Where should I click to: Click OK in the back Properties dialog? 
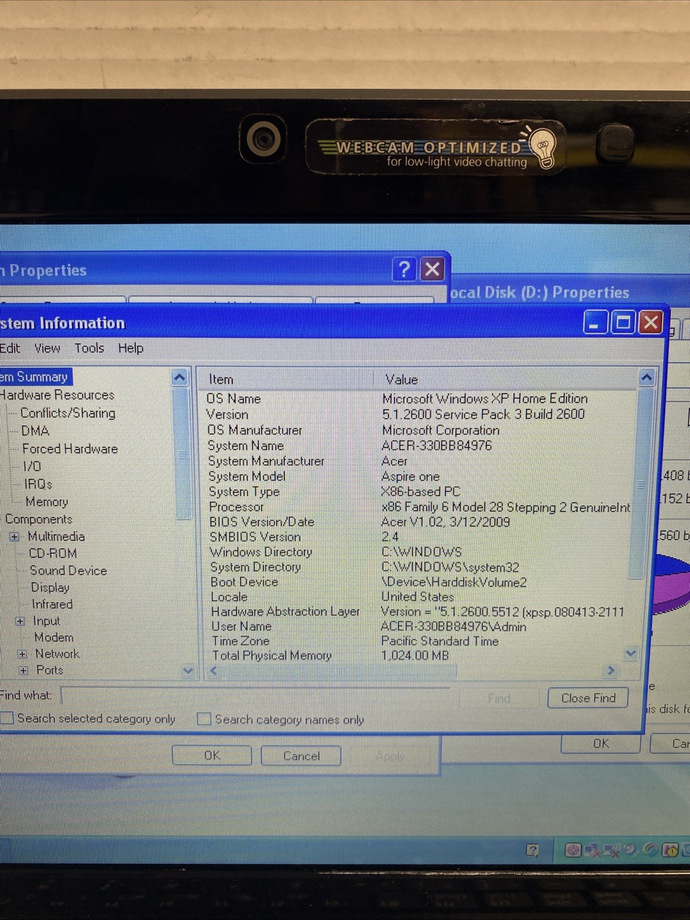pos(212,755)
